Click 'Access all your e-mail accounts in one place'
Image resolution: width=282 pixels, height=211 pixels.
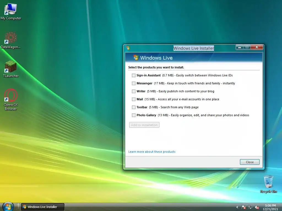point(188,99)
